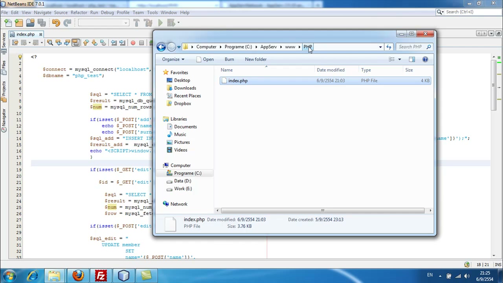
Task: Select the index.php editor tab
Action: tap(26, 34)
